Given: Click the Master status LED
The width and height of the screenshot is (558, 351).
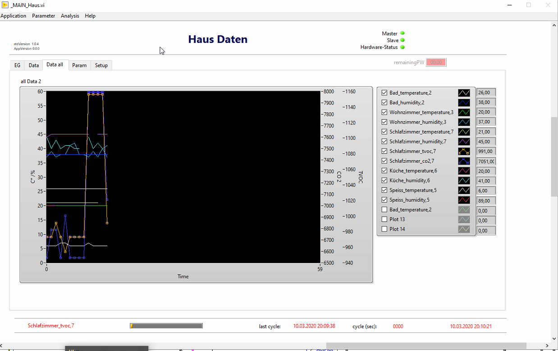Looking at the screenshot, I should point(402,33).
